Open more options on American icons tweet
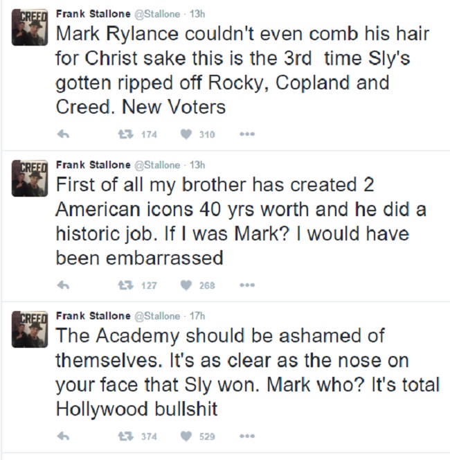Image resolution: width=450 pixels, height=460 pixels. pos(247,285)
